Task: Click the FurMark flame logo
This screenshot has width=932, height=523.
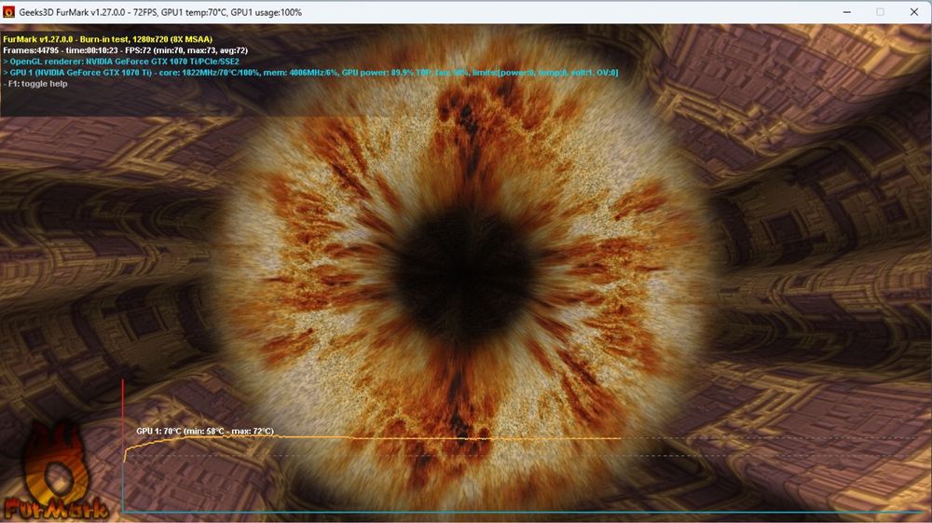Action: [x=55, y=472]
